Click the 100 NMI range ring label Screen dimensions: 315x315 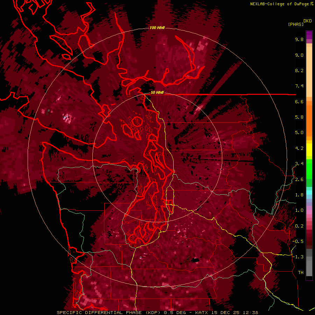tap(157, 28)
